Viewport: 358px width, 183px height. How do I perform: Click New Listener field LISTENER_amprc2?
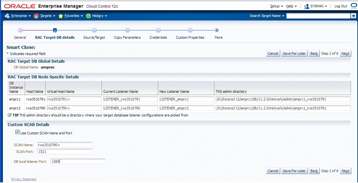(186, 108)
